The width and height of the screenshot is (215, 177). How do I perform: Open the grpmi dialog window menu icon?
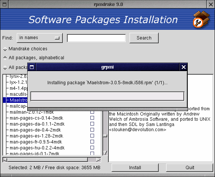(32, 67)
